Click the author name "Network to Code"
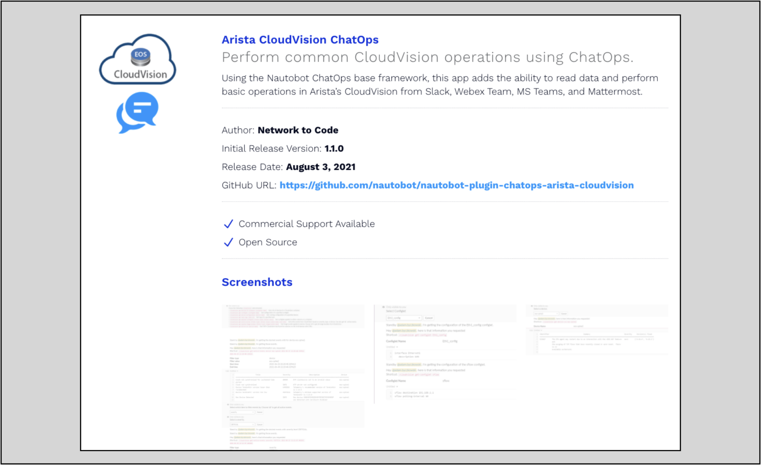 coord(298,130)
